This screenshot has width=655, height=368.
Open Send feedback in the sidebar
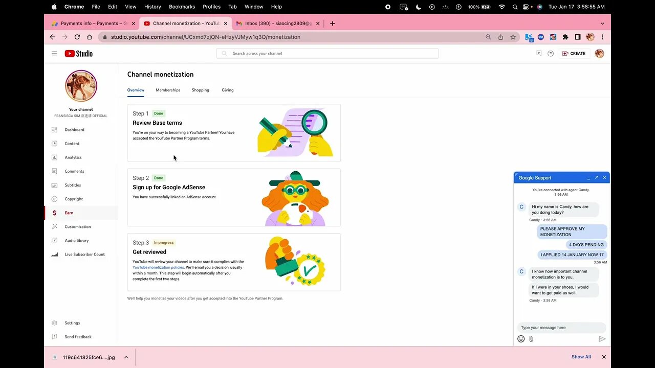(x=78, y=337)
